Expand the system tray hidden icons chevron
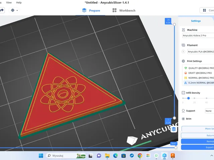214x160 pixels. click(212, 156)
